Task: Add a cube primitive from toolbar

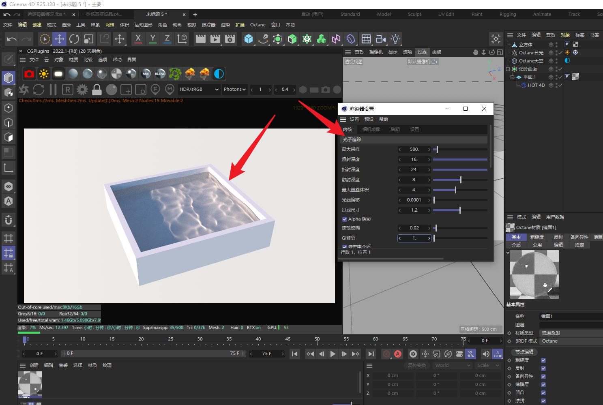Action: (249, 39)
